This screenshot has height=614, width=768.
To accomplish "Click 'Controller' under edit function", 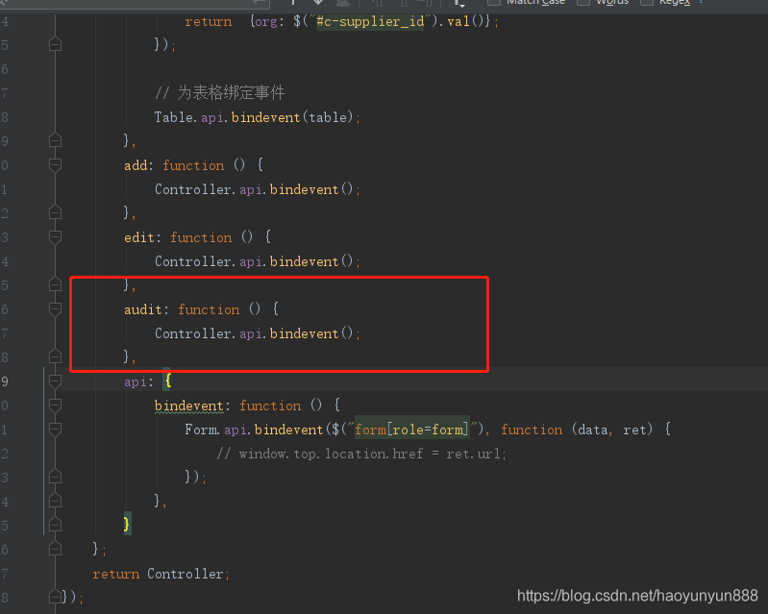I will click(x=192, y=261).
